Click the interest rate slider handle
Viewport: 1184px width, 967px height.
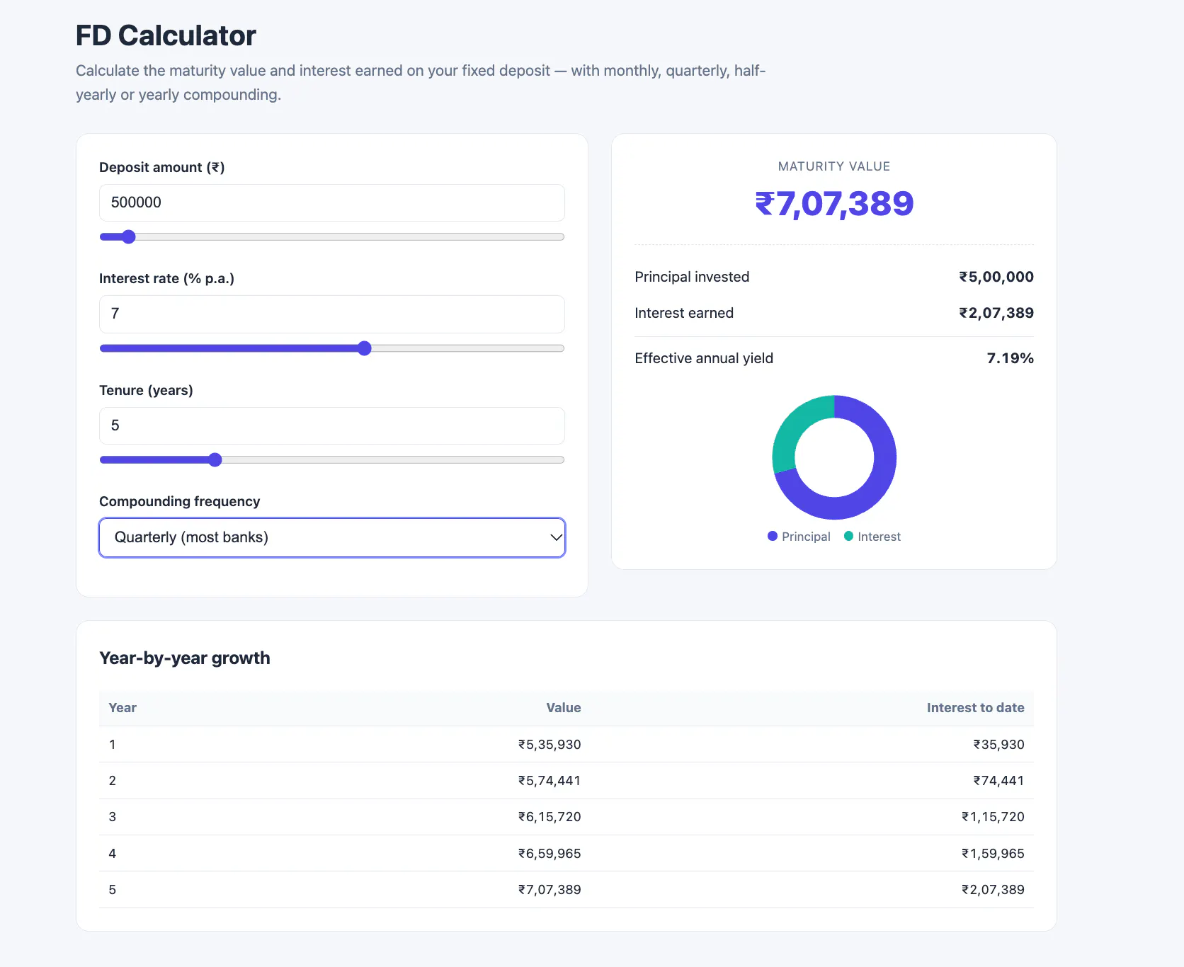(365, 348)
